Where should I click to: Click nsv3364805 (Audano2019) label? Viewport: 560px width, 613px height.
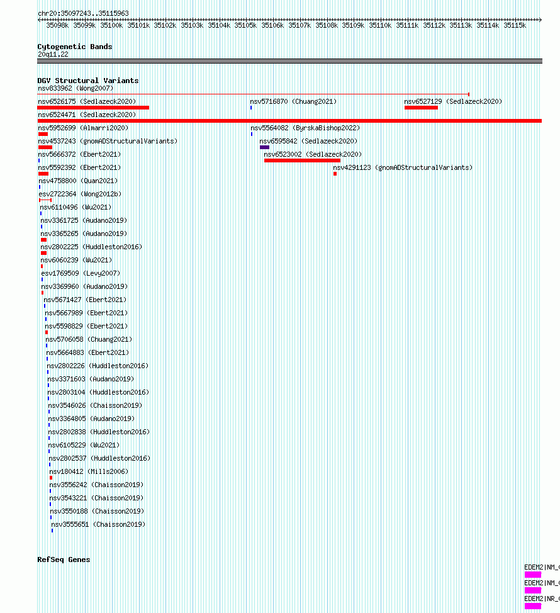click(91, 419)
